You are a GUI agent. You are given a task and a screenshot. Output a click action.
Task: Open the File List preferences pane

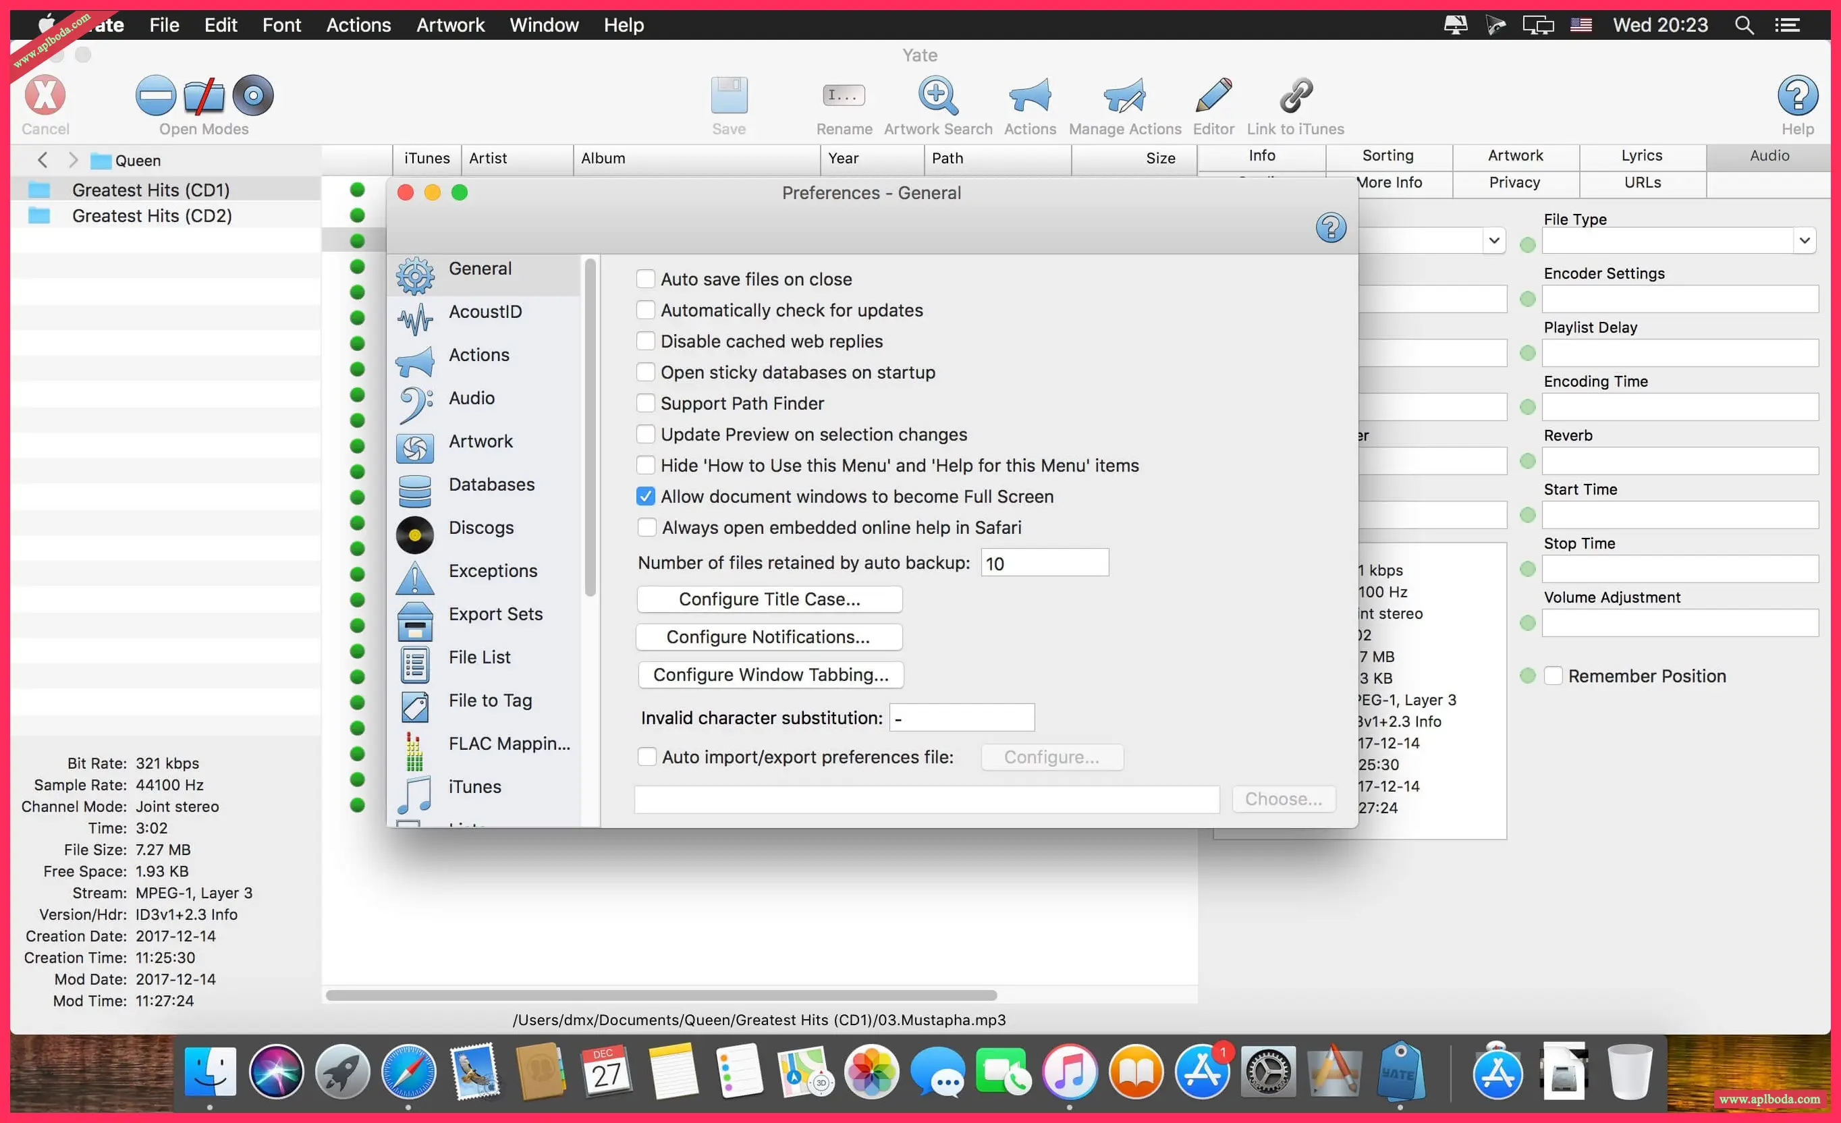[x=483, y=663]
